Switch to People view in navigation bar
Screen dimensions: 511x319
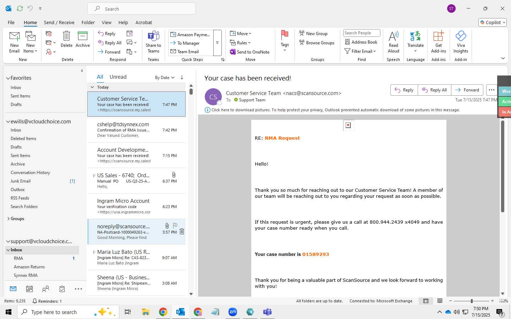point(45,289)
